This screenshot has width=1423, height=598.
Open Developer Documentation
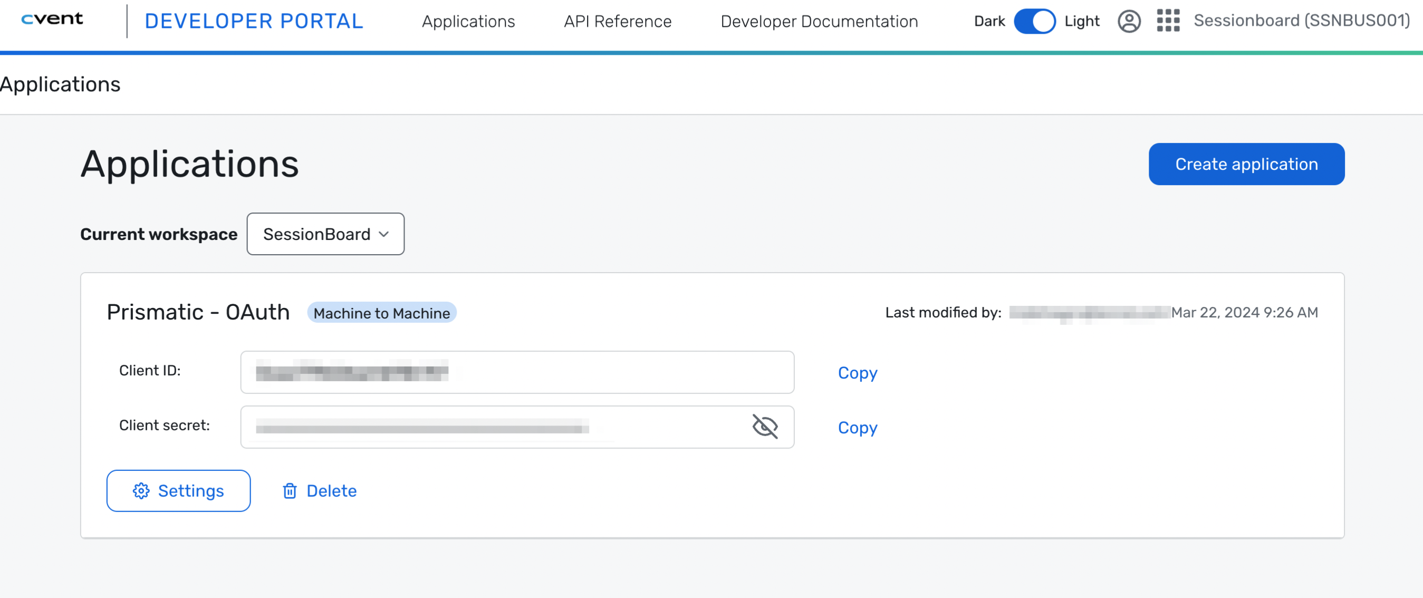[819, 22]
